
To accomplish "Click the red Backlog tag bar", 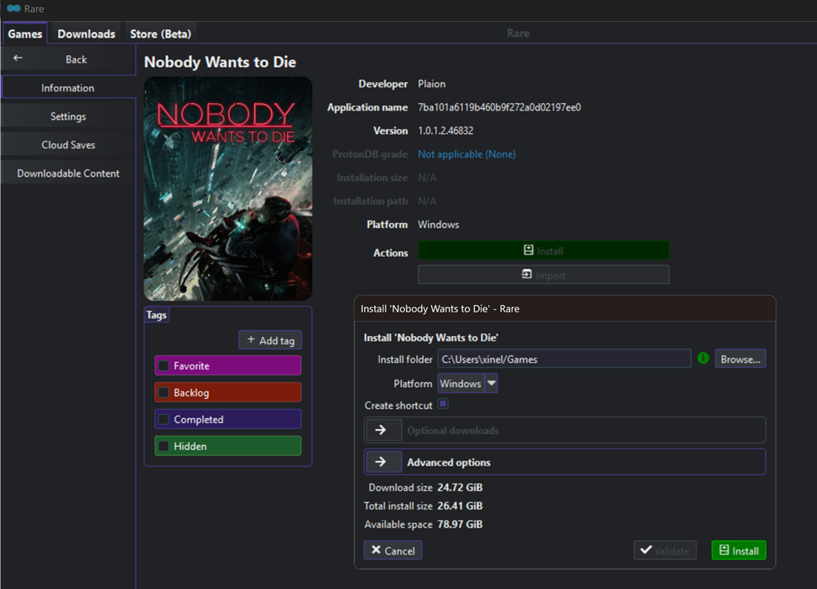I will point(228,392).
